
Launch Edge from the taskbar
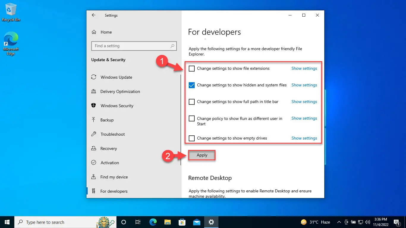click(x=153, y=222)
